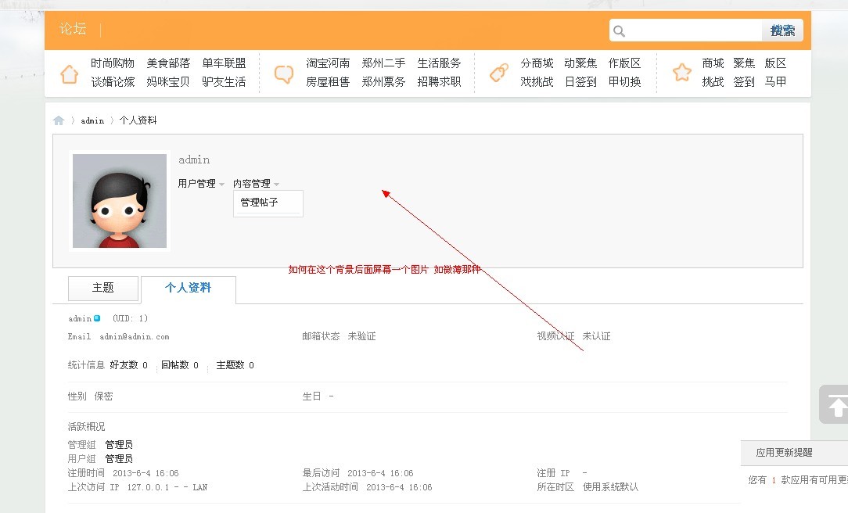Click the home icon in the breadcrumb trail

tap(59, 120)
